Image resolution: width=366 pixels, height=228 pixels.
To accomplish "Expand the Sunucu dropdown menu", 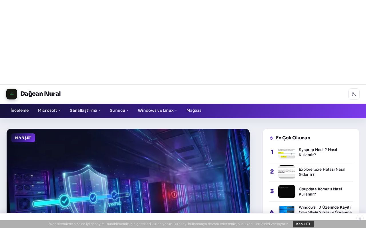I will pyautogui.click(x=119, y=111).
